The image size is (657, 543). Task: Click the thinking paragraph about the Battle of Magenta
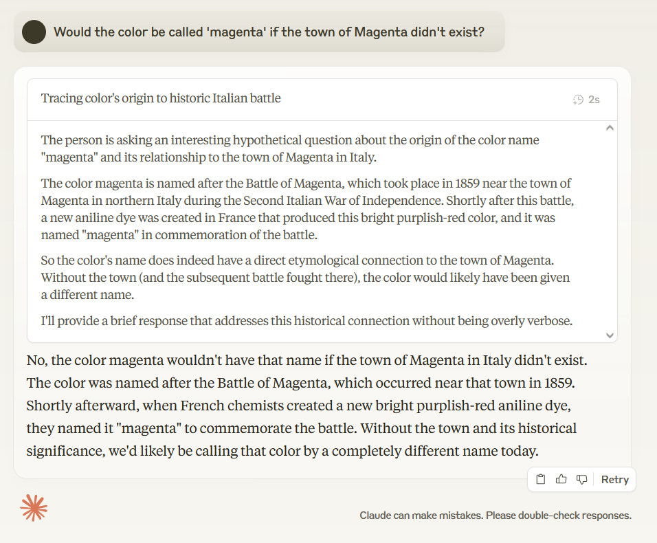pyautogui.click(x=307, y=209)
